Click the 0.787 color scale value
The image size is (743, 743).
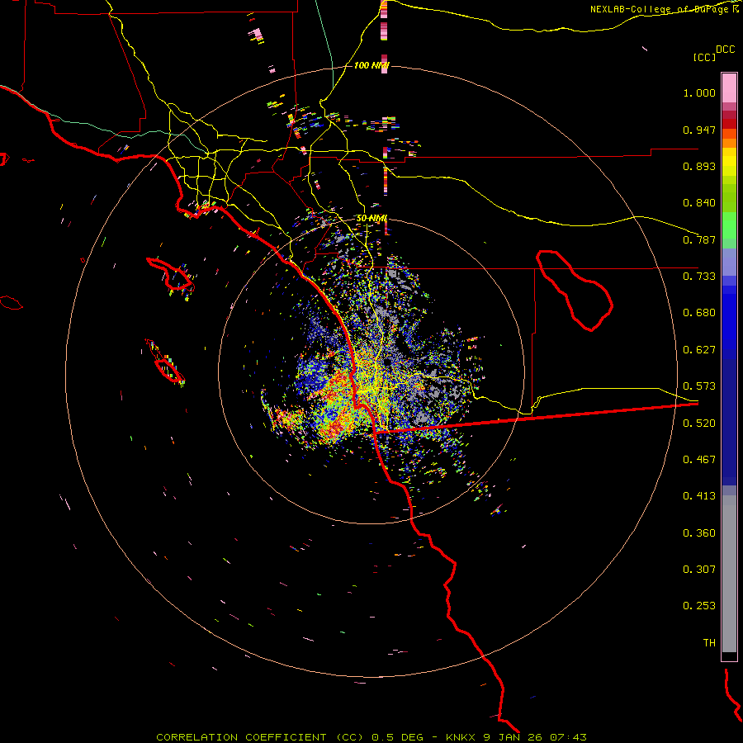[x=699, y=239]
